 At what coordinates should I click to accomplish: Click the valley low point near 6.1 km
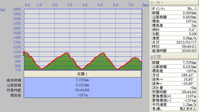pos(118,69)
